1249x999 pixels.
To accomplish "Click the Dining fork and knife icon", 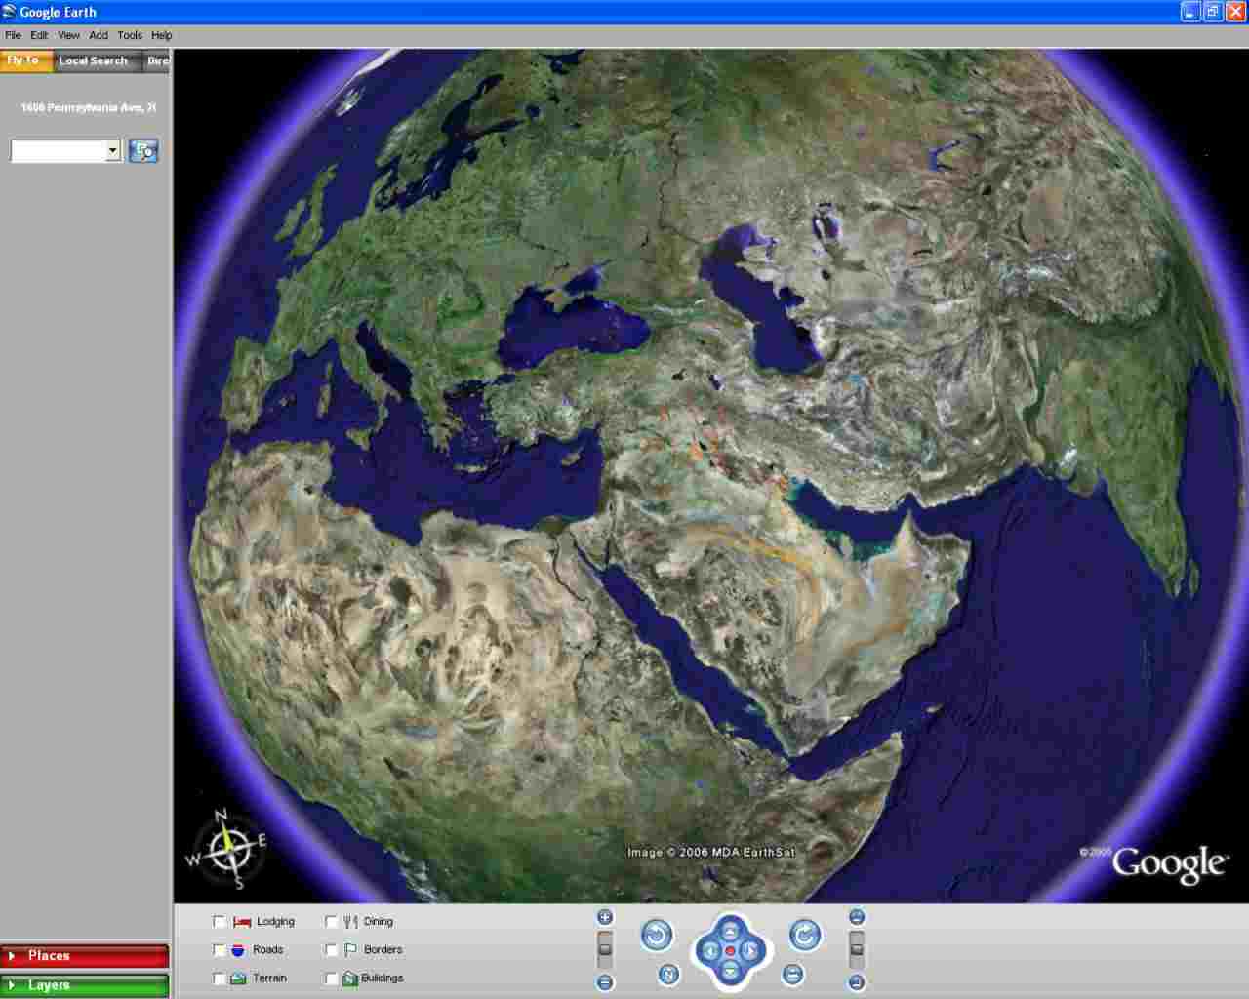I will pyautogui.click(x=350, y=922).
